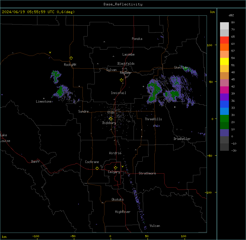Click the white caret marker west of Ponoka
The image size is (246, 240).
(x=104, y=42)
